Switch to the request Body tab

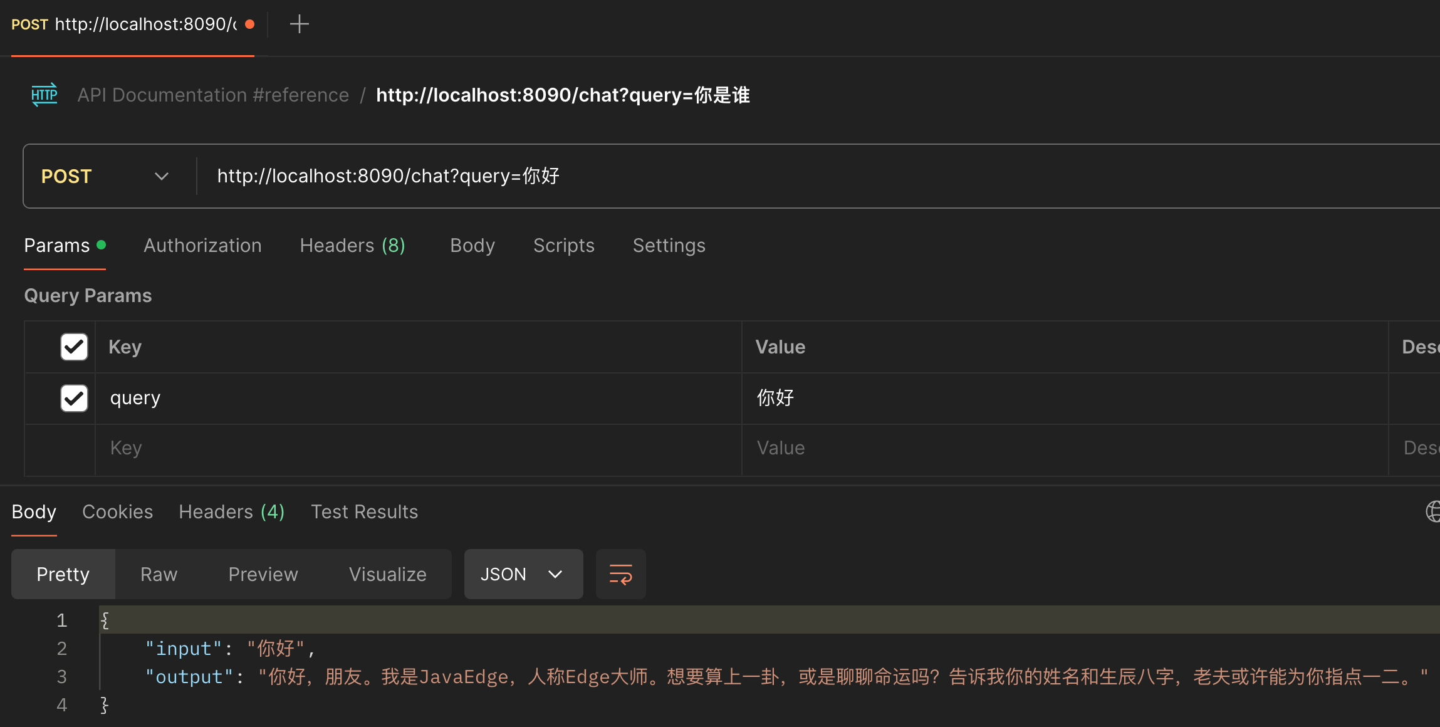coord(472,246)
